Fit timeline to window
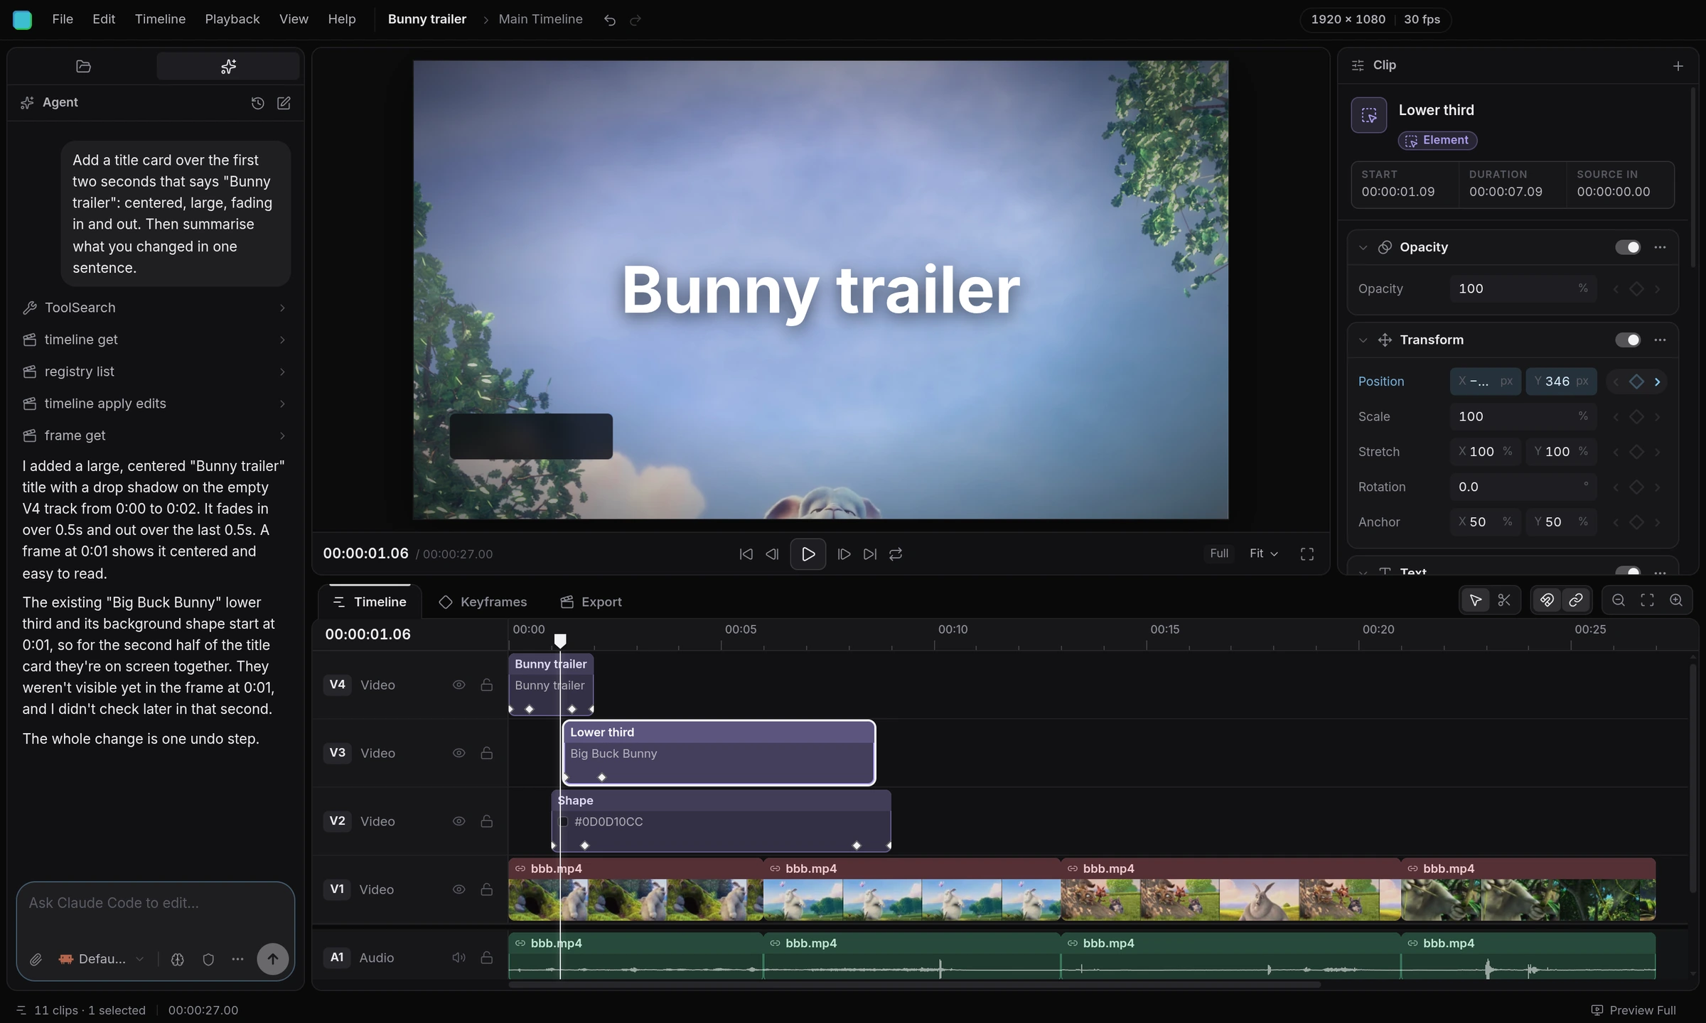The height and width of the screenshot is (1023, 1706). click(1647, 600)
